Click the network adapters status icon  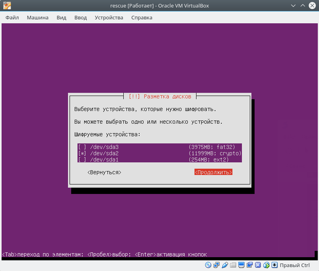[216, 265]
